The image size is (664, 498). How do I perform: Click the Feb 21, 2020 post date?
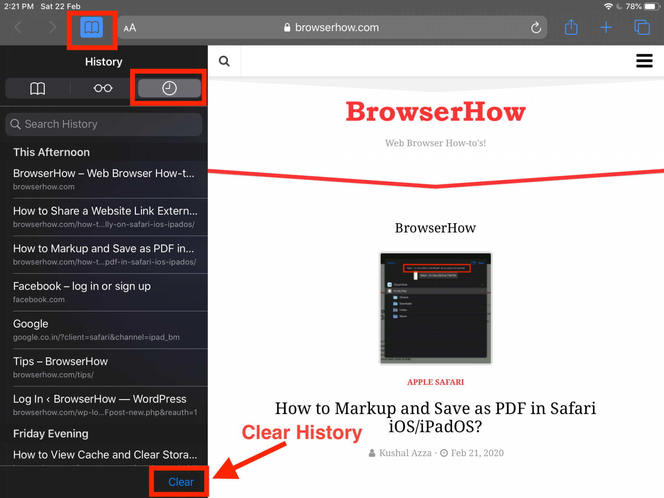pos(477,453)
